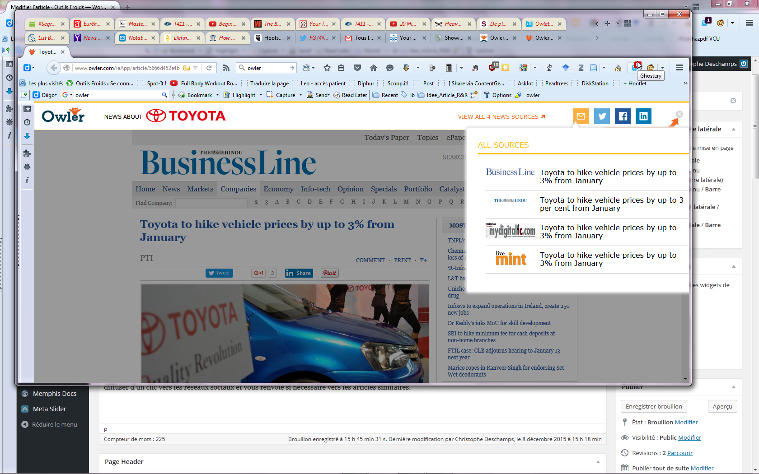Open BusinessLine Info-tech menu
The height and width of the screenshot is (474, 759).
(x=315, y=189)
